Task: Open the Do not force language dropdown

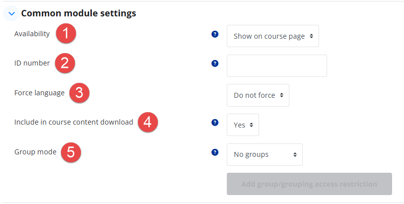Action: coord(258,95)
